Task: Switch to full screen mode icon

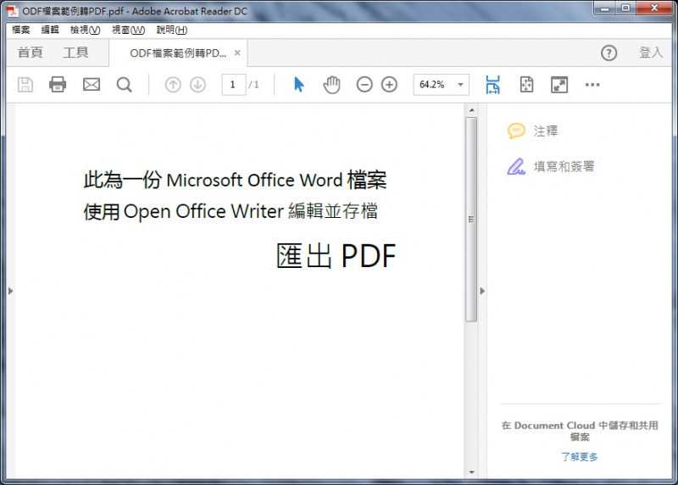Action: point(559,85)
